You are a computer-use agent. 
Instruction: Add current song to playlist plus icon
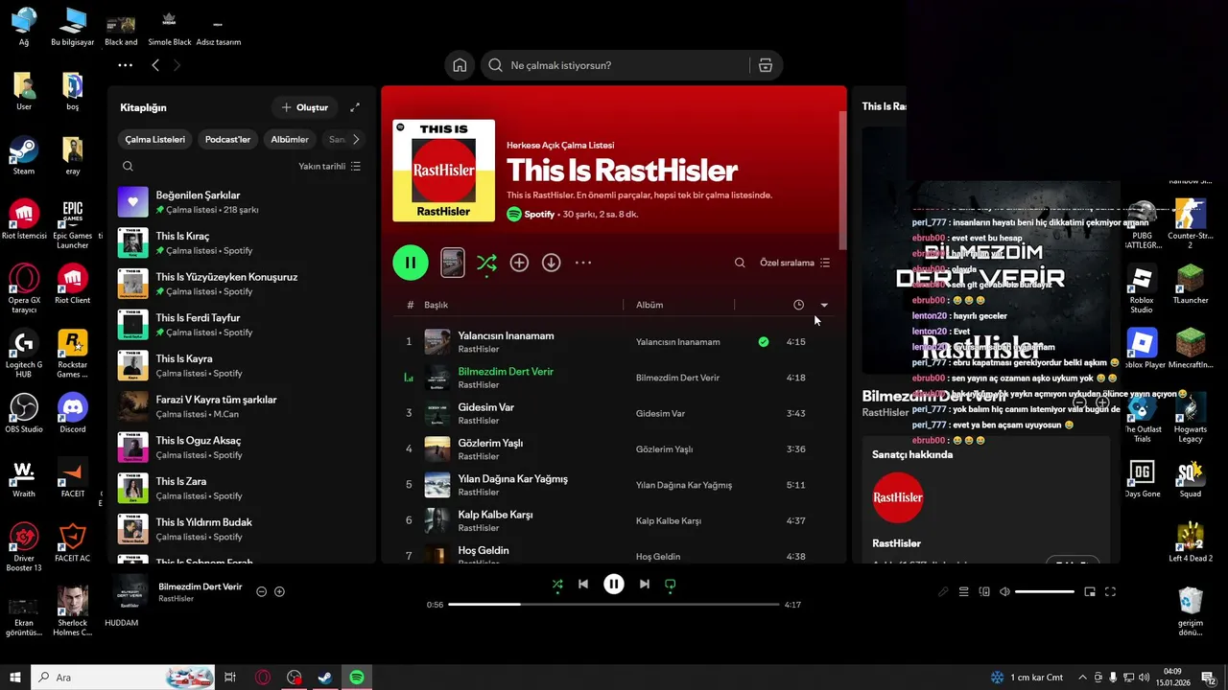[279, 591]
